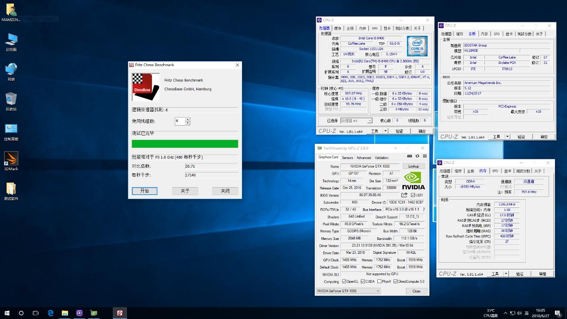Switch to the Sensors tab in GPU-Z
The height and width of the screenshot is (319, 567).
[347, 158]
